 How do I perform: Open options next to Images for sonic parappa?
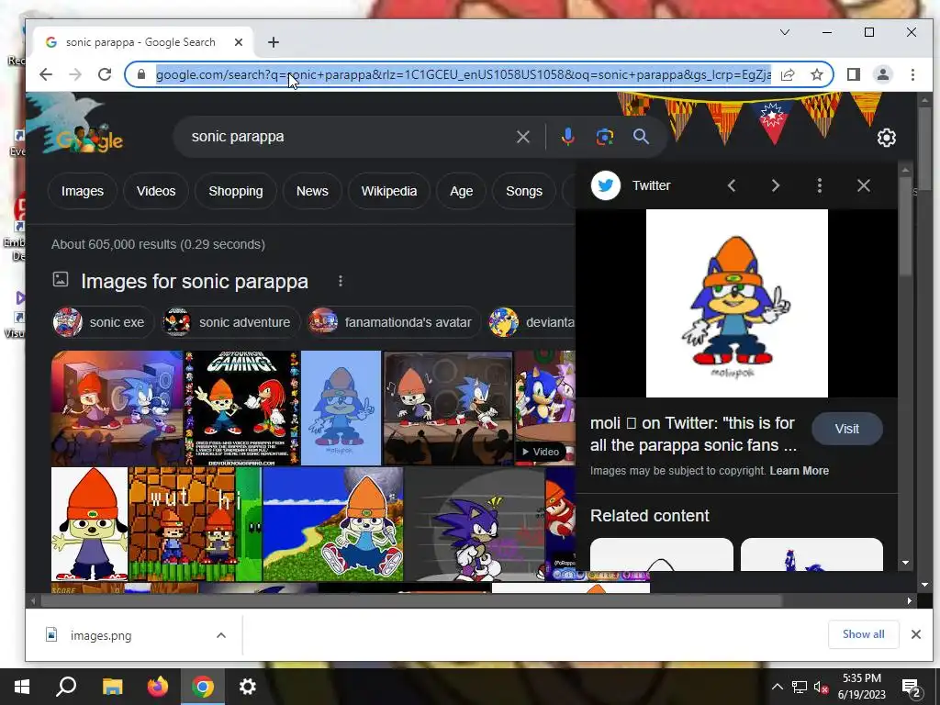coord(341,281)
